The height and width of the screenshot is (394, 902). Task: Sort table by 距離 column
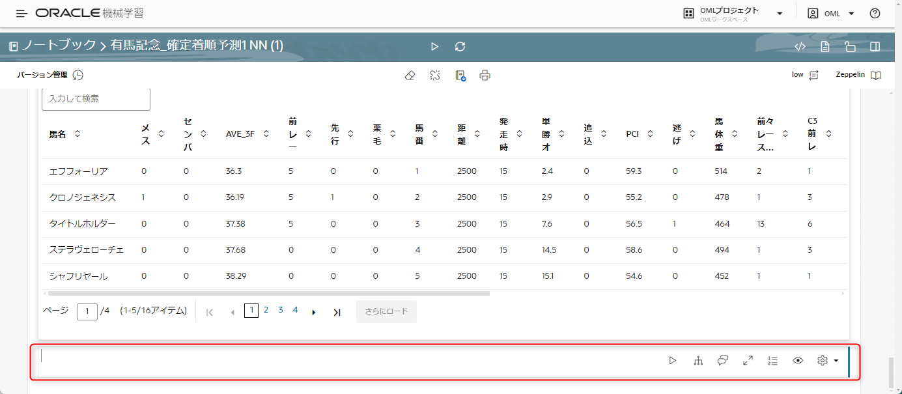click(x=477, y=134)
